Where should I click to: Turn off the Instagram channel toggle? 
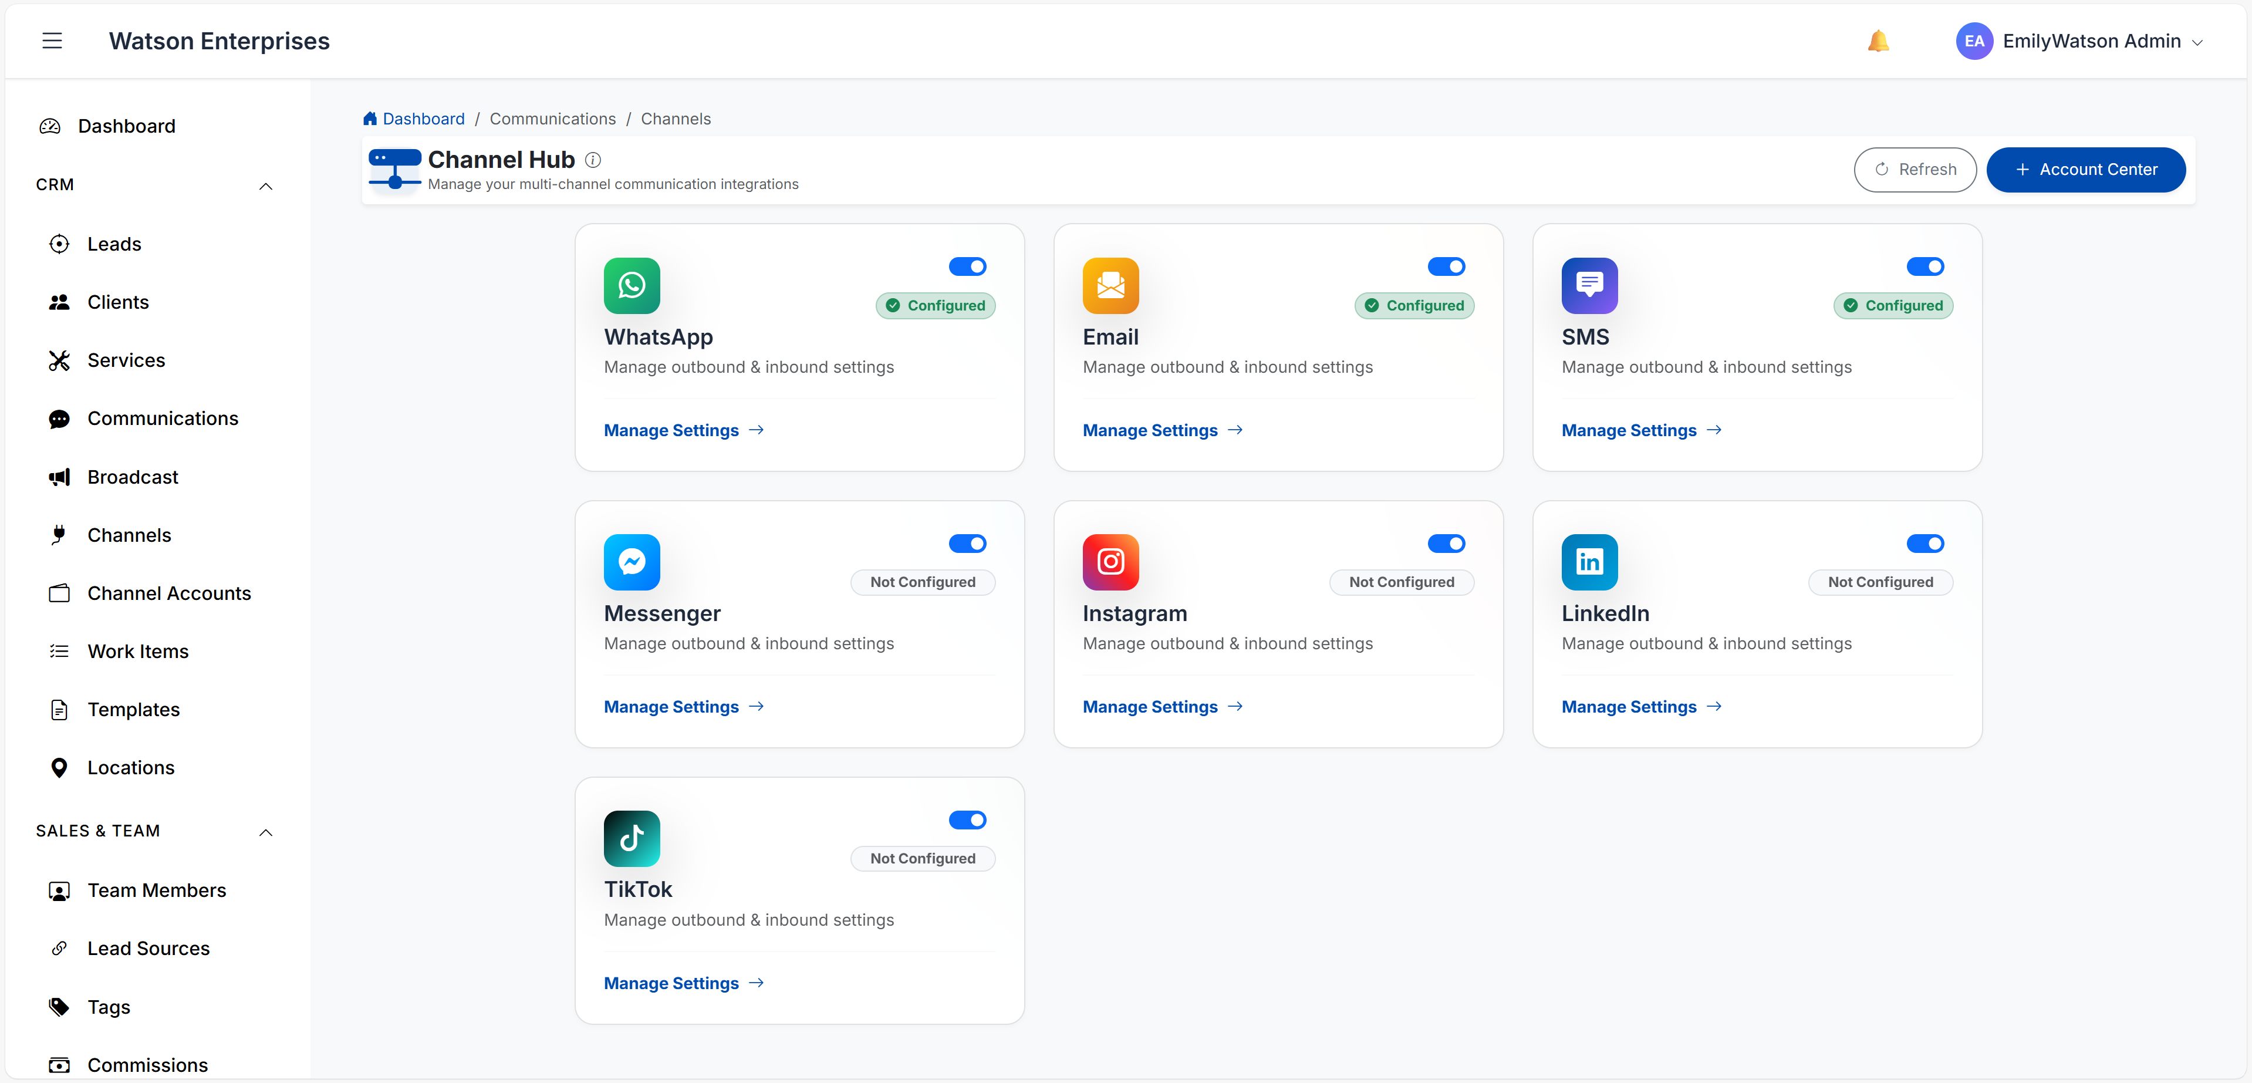pyautogui.click(x=1446, y=543)
